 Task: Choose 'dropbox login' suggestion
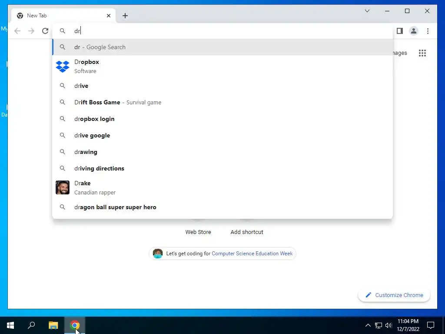(x=222, y=119)
